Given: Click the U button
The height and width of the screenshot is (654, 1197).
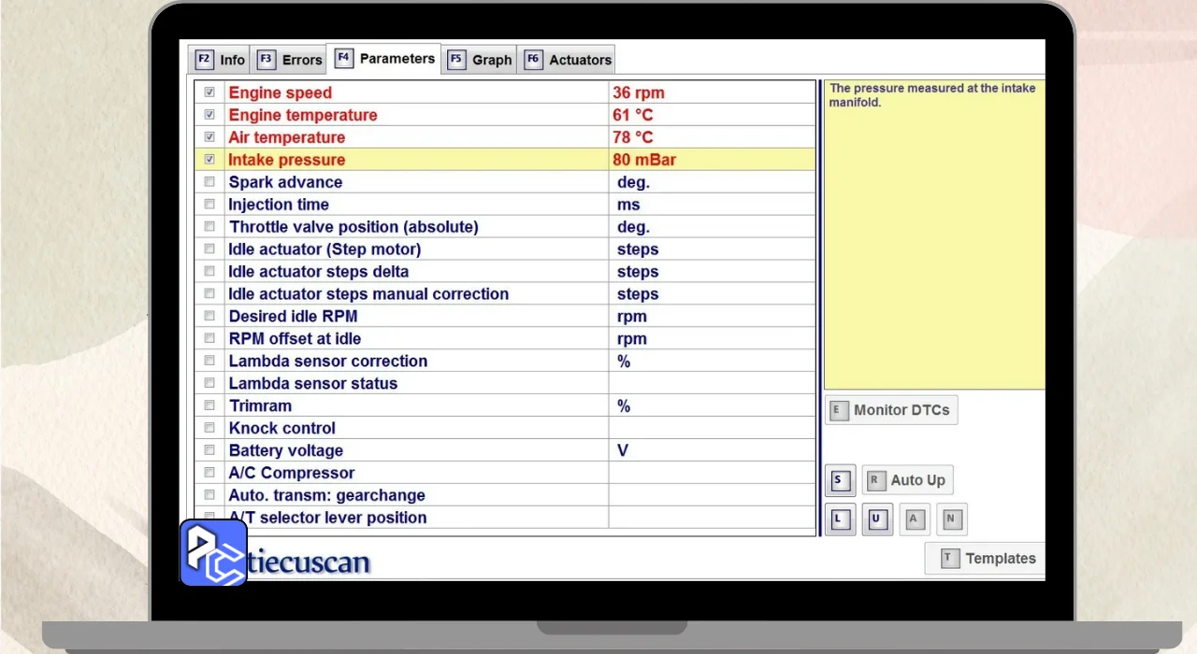Looking at the screenshot, I should tap(877, 519).
